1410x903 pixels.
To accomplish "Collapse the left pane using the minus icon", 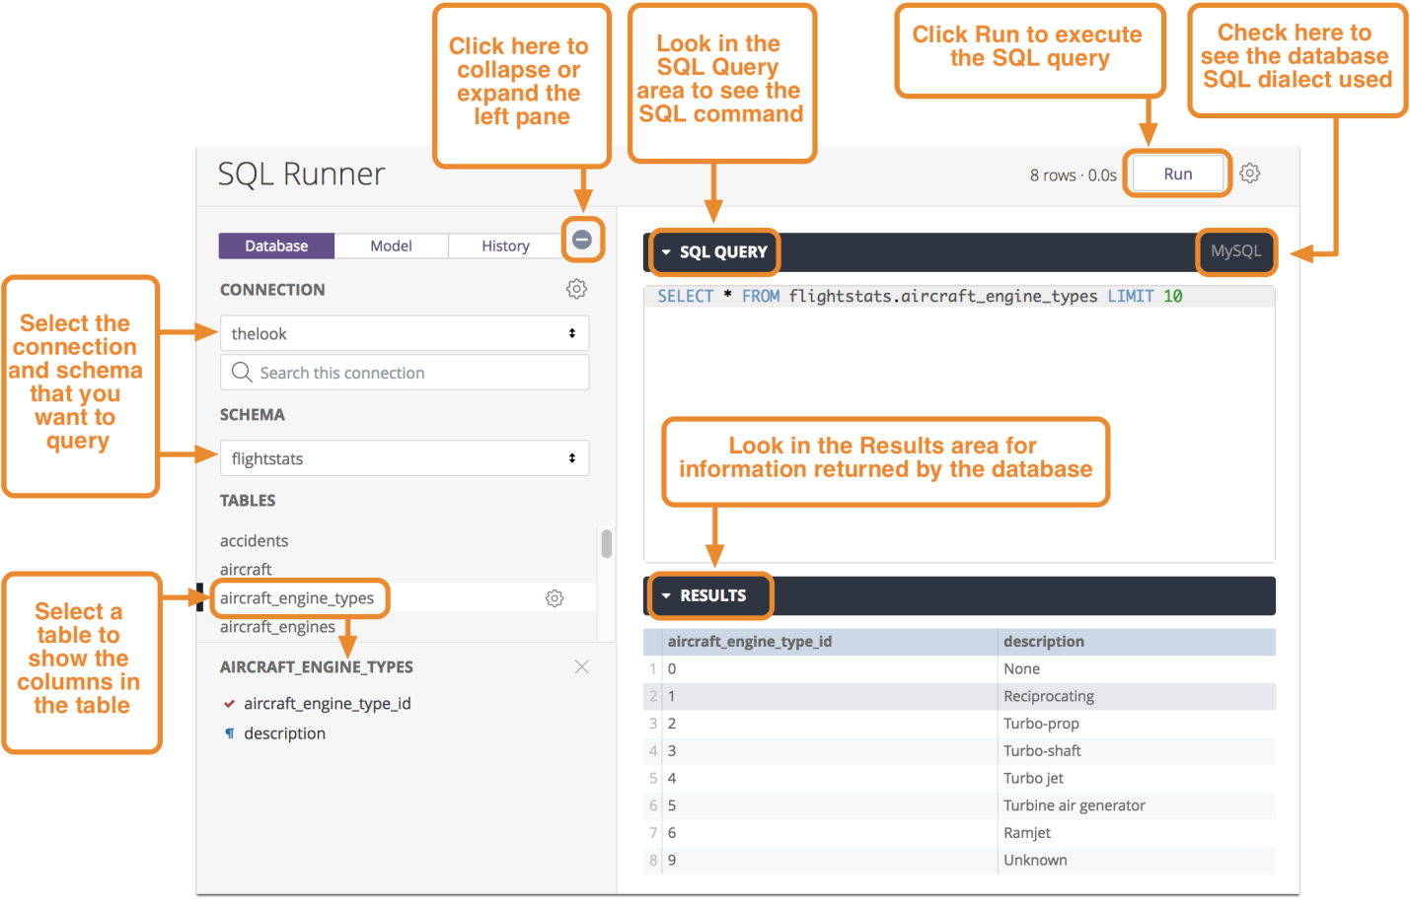I will click(582, 240).
